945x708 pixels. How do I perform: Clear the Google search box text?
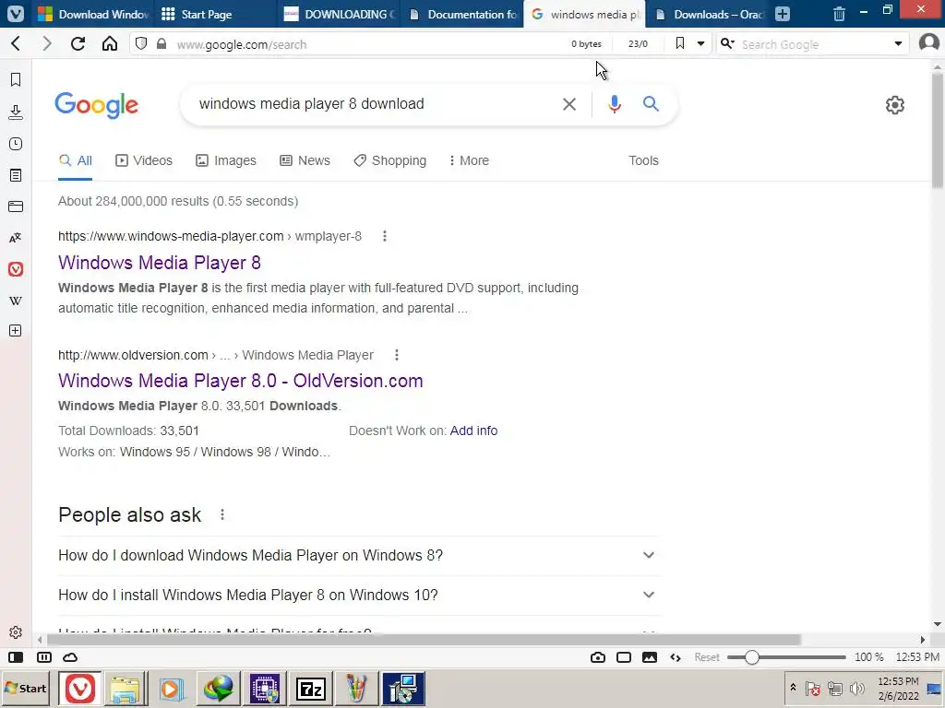pyautogui.click(x=568, y=104)
